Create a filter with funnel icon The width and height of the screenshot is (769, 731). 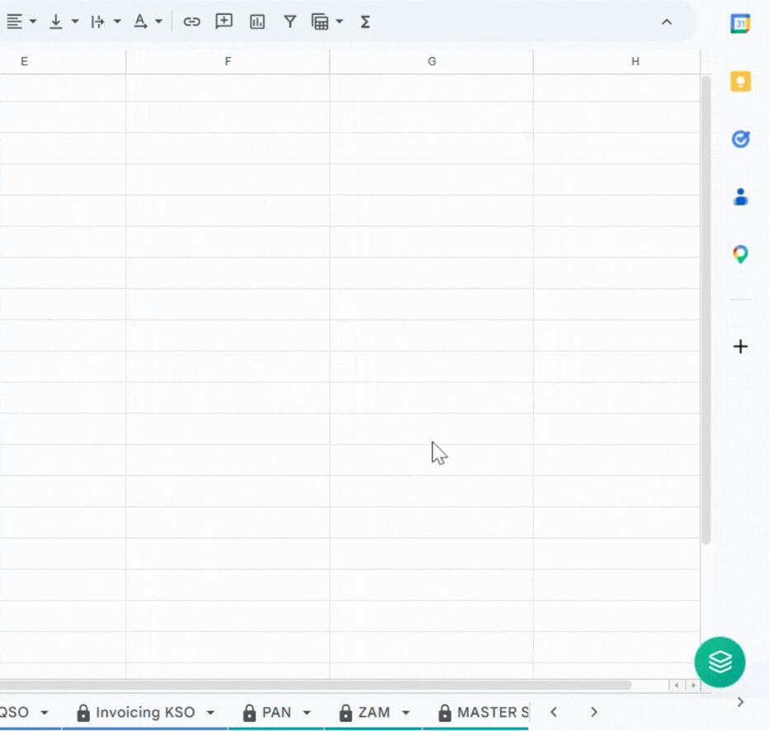tap(290, 22)
